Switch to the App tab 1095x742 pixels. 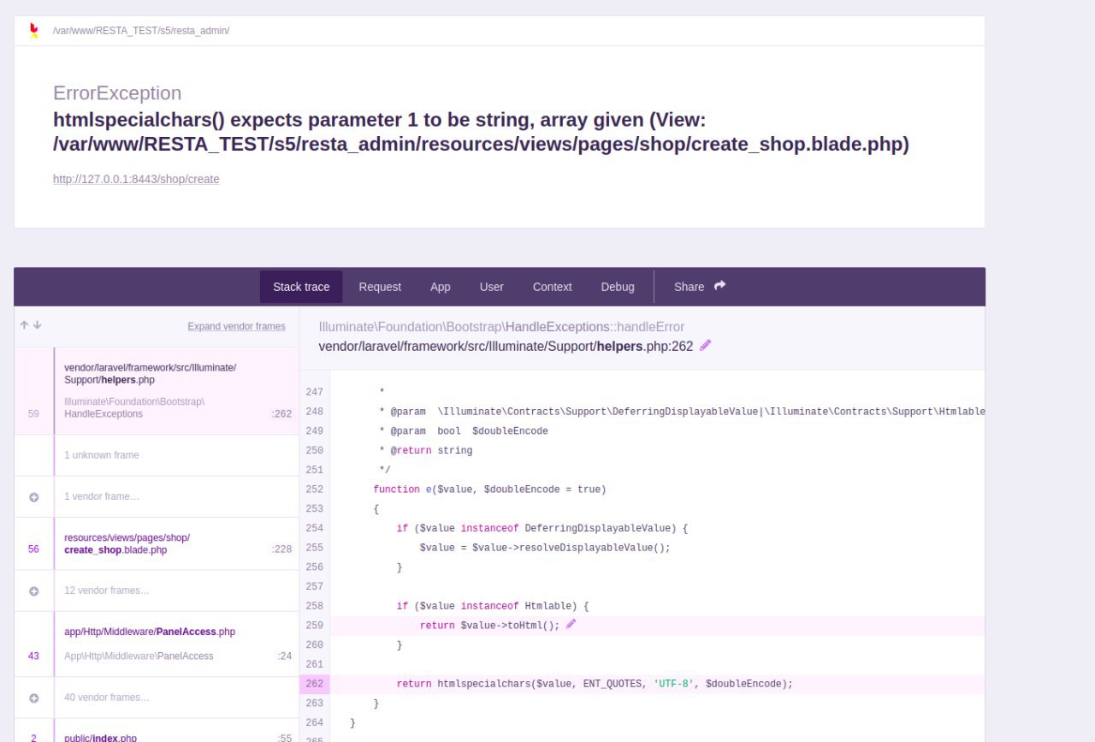tap(441, 287)
